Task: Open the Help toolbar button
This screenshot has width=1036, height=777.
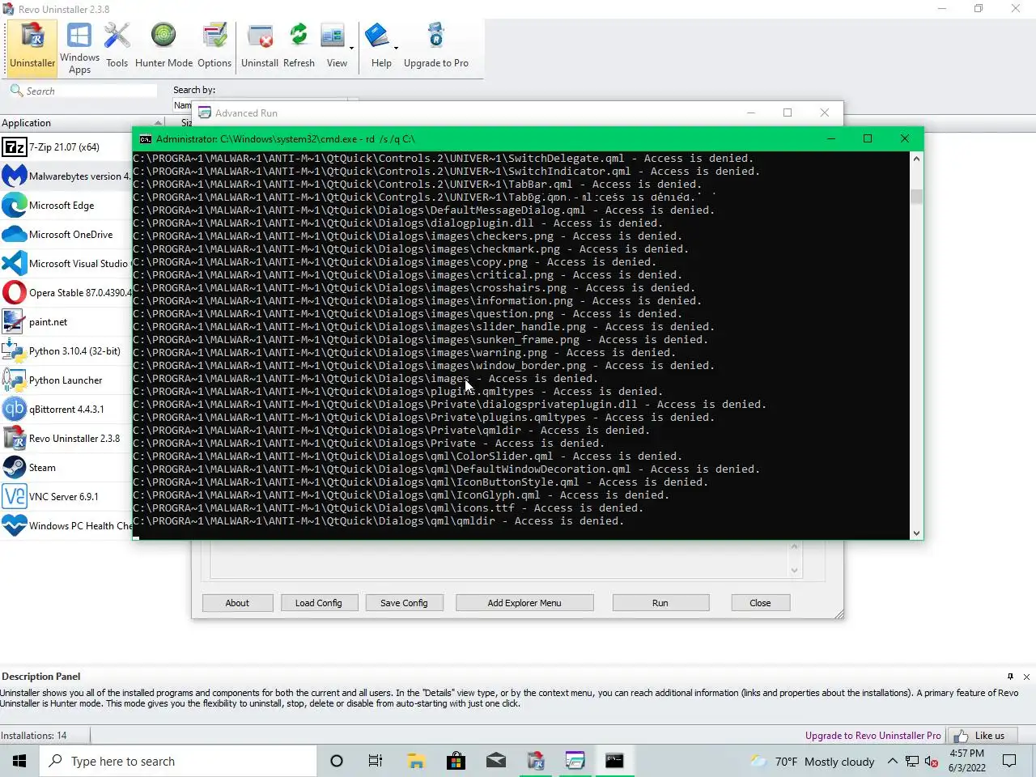Action: pyautogui.click(x=379, y=47)
